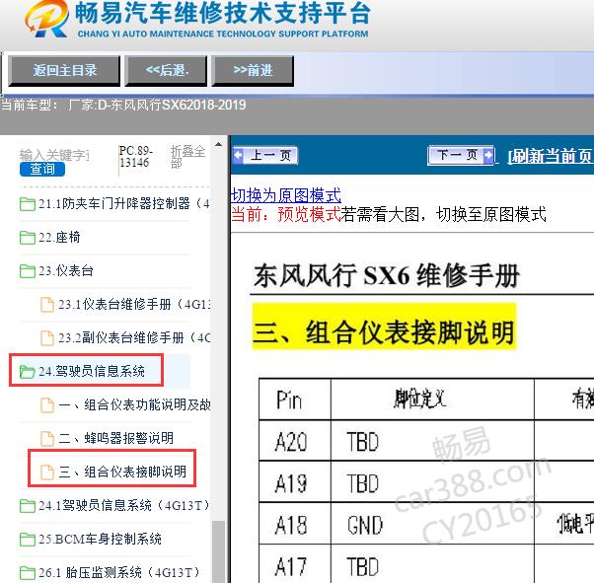Go back with <<后退 button

[x=166, y=70]
